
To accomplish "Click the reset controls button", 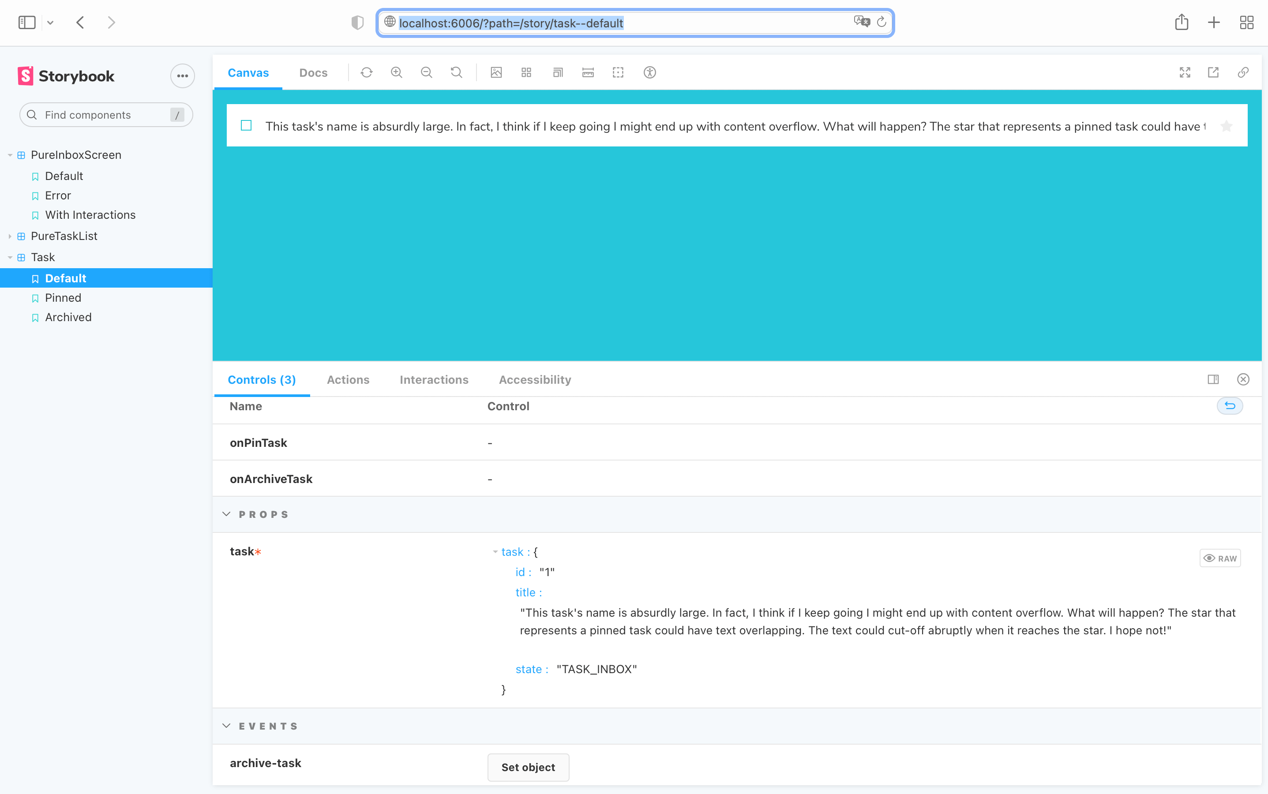I will [x=1230, y=405].
